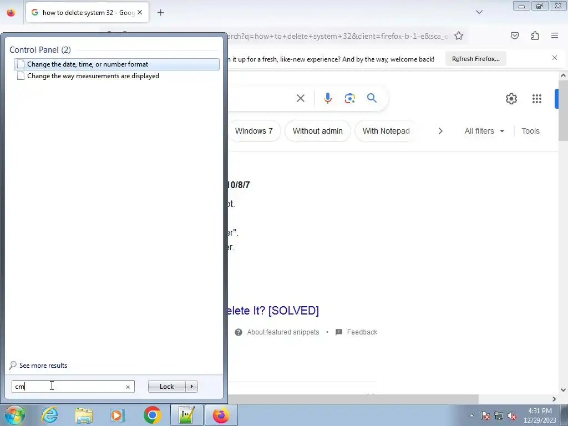Image resolution: width=568 pixels, height=426 pixels.
Task: Switch to Firefox taskbar icon
Action: coord(221,415)
